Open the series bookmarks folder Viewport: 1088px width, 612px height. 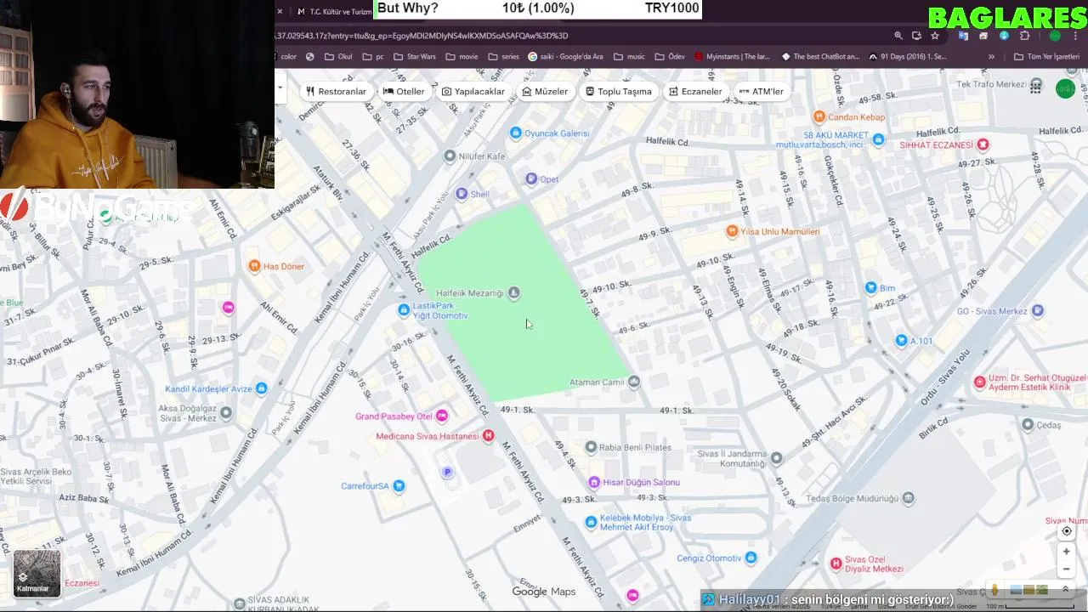pos(503,57)
